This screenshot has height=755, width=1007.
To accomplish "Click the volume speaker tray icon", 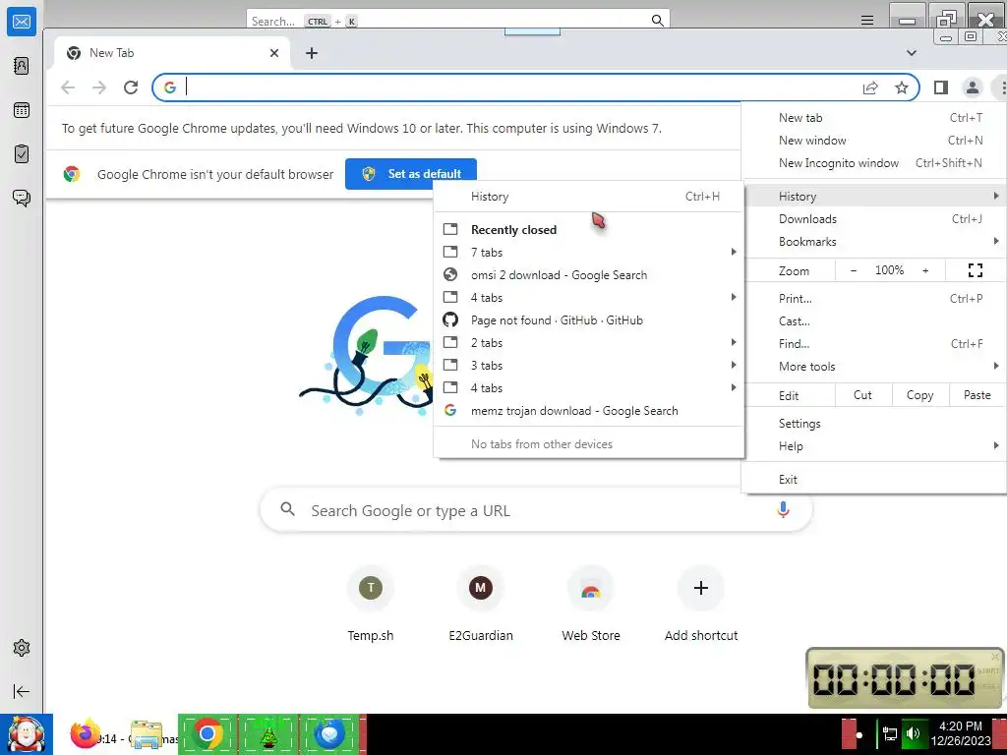I will 913,733.
